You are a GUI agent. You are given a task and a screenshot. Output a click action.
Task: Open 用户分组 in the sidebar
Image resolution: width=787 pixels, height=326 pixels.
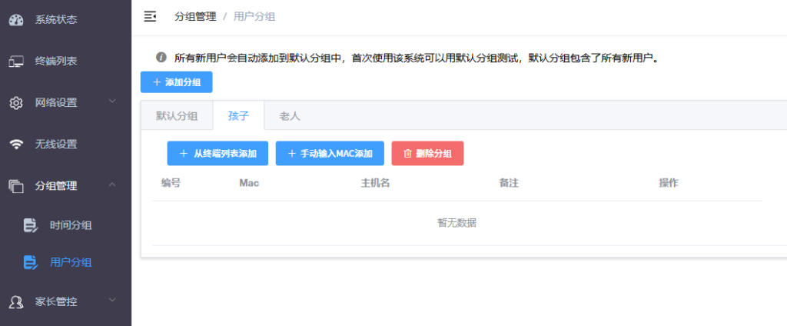(71, 263)
